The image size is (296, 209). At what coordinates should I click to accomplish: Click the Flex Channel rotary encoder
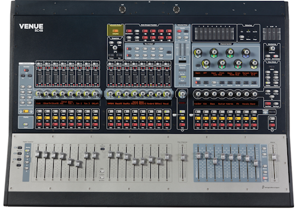182,94
